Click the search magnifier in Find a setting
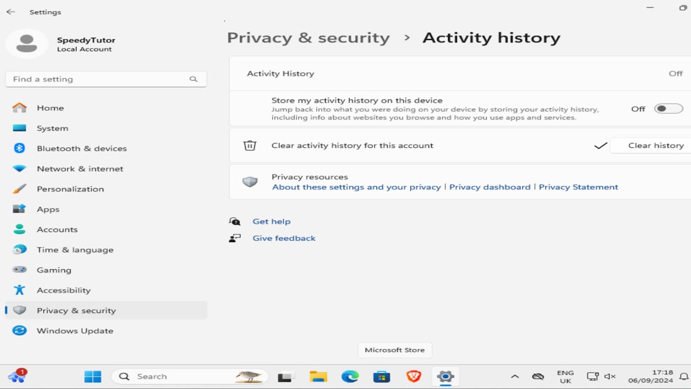The height and width of the screenshot is (389, 691). point(193,79)
